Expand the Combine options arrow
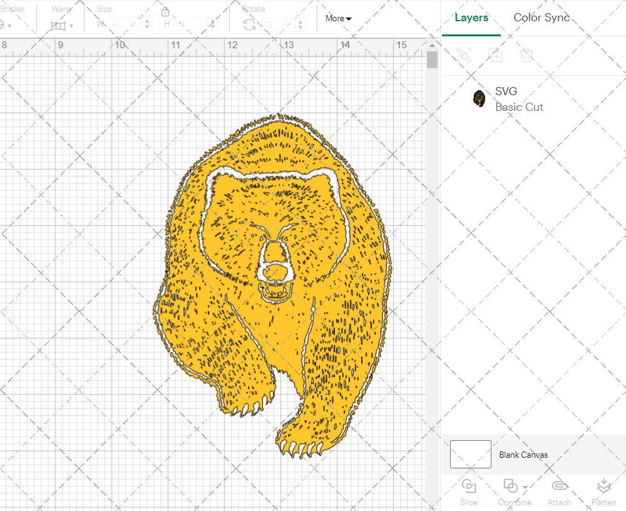 [x=524, y=488]
